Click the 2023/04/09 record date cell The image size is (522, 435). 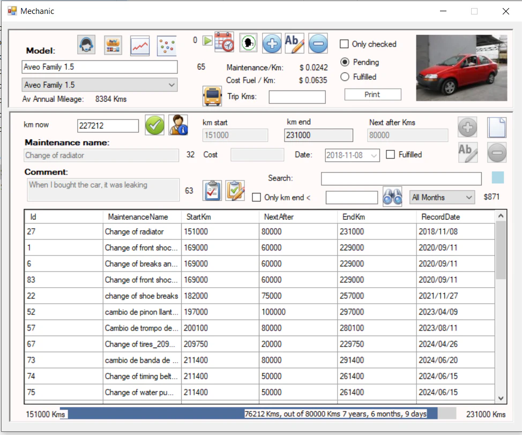[x=456, y=312]
